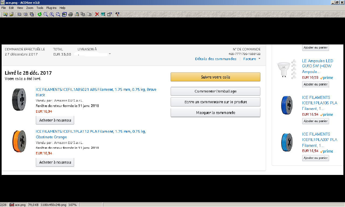
Task: Expand the Facture dropdown arrow
Action: pyautogui.click(x=259, y=59)
